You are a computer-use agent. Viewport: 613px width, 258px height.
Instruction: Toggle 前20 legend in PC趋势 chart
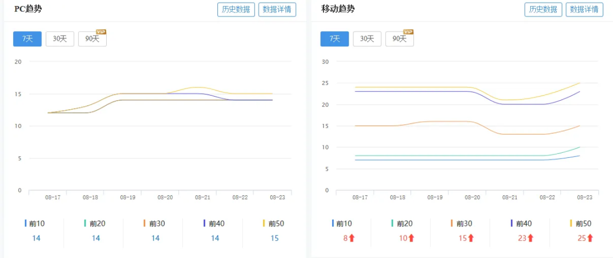coord(95,223)
